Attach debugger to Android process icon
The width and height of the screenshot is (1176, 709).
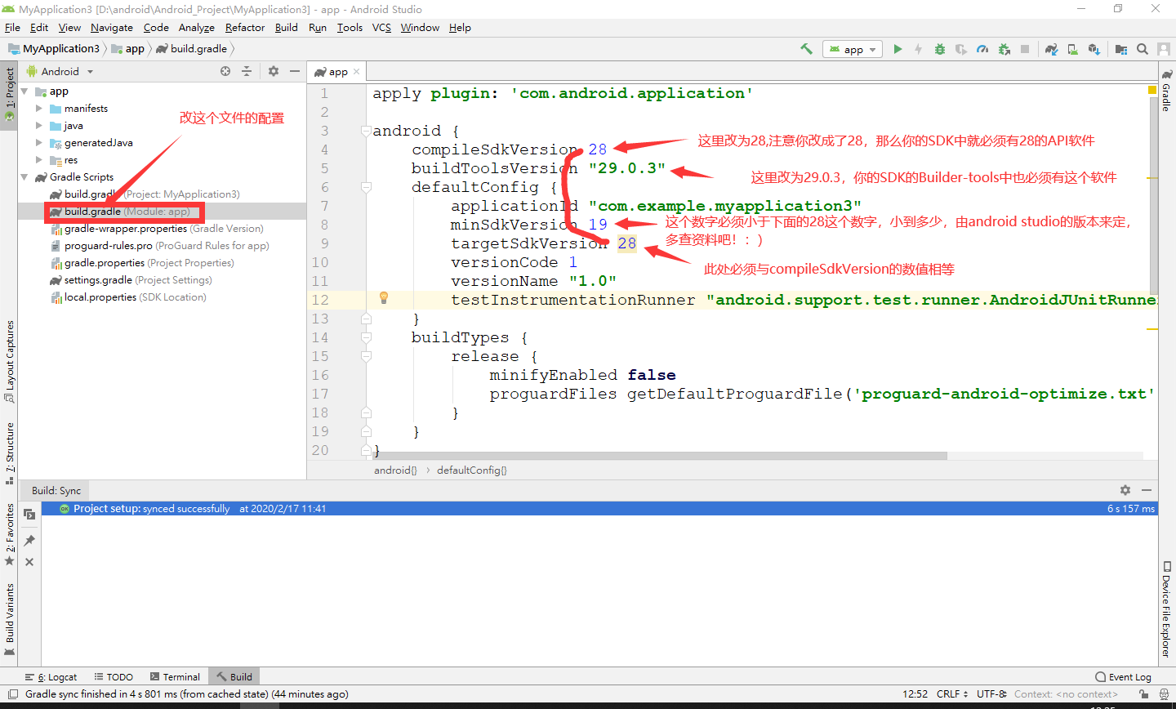[x=1004, y=49]
